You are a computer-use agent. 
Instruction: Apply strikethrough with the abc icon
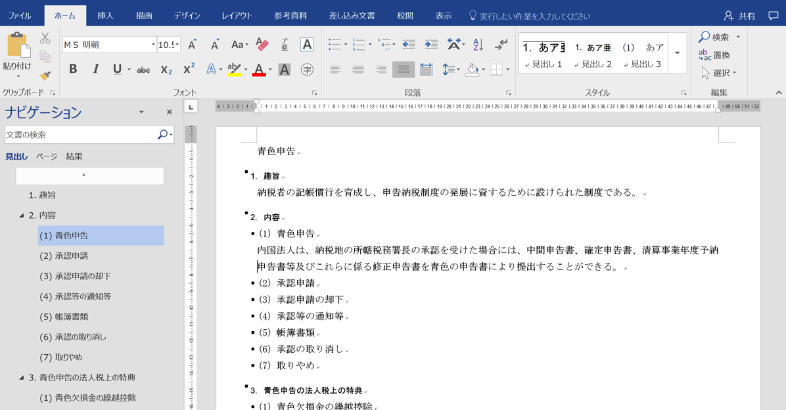click(143, 70)
